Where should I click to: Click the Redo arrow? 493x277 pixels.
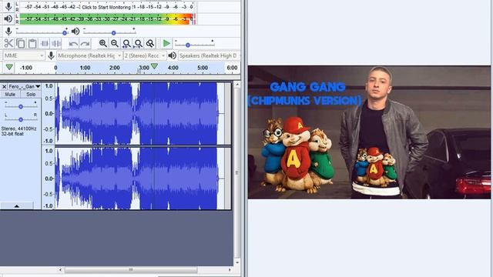coord(86,43)
